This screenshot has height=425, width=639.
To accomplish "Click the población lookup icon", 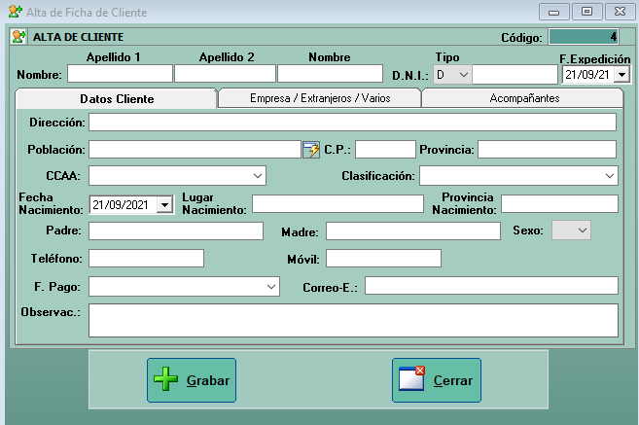I will tap(311, 150).
